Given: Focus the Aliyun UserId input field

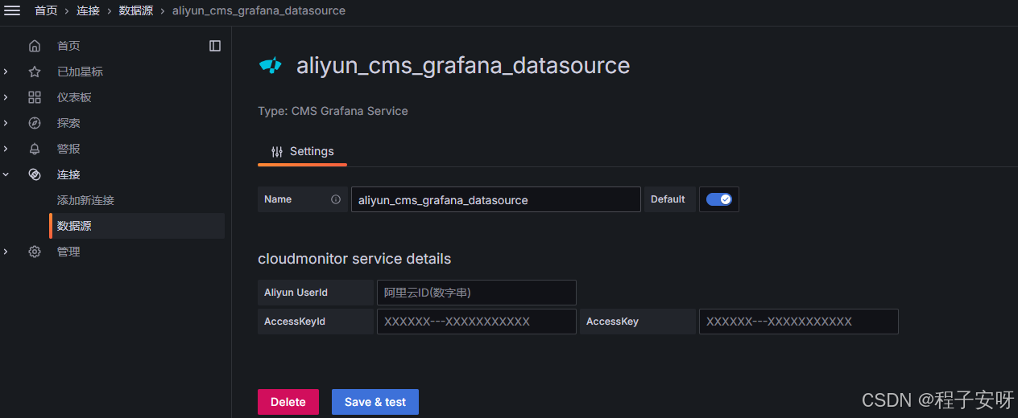Looking at the screenshot, I should (x=477, y=293).
